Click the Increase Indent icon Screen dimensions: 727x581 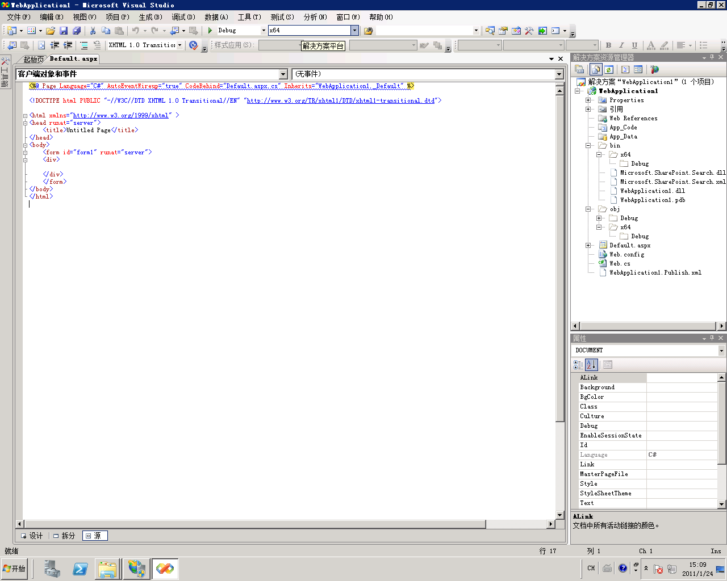pos(68,45)
